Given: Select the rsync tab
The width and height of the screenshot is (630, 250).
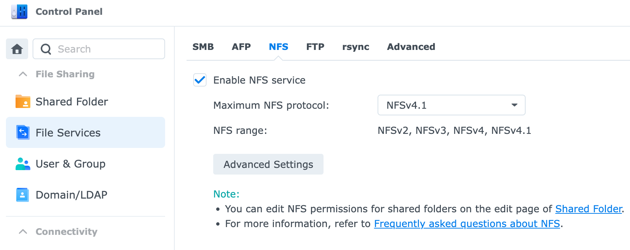Looking at the screenshot, I should click(x=356, y=47).
